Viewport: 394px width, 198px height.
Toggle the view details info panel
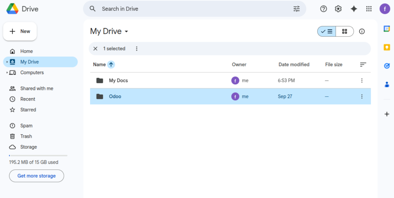pyautogui.click(x=362, y=31)
